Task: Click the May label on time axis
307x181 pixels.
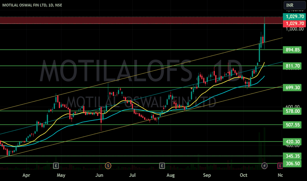Action: 61,175
